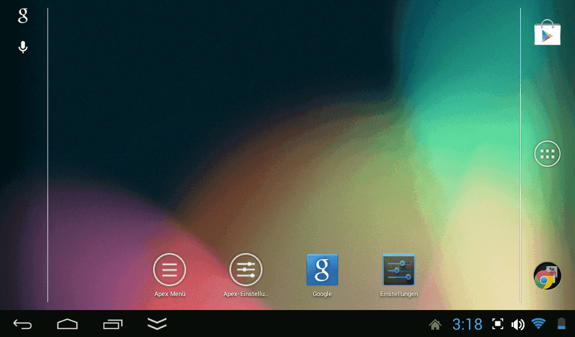Image resolution: width=575 pixels, height=337 pixels.
Task: Tap the volume speaker icon
Action: click(518, 325)
